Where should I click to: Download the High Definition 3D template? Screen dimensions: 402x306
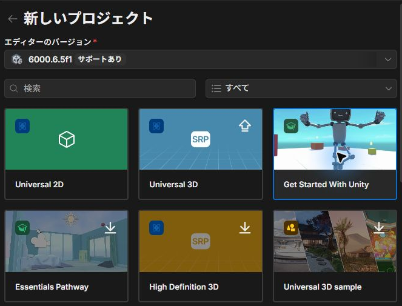245,228
